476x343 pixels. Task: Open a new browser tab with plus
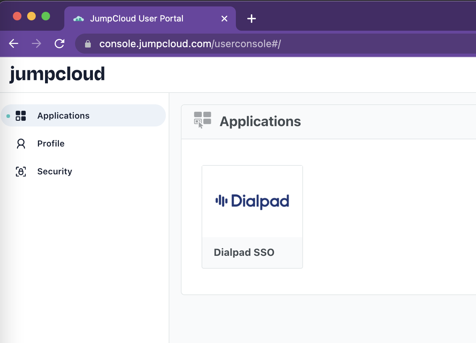(252, 19)
